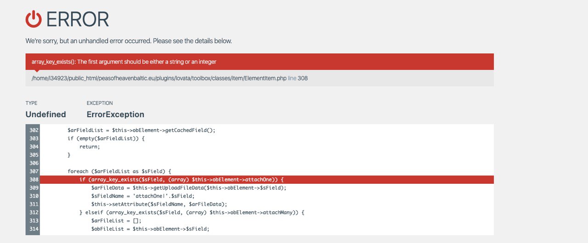The height and width of the screenshot is (243, 588).
Task: Click the 'elseif (array_key_exists' attachMany code line
Action: pyautogui.click(x=192, y=213)
